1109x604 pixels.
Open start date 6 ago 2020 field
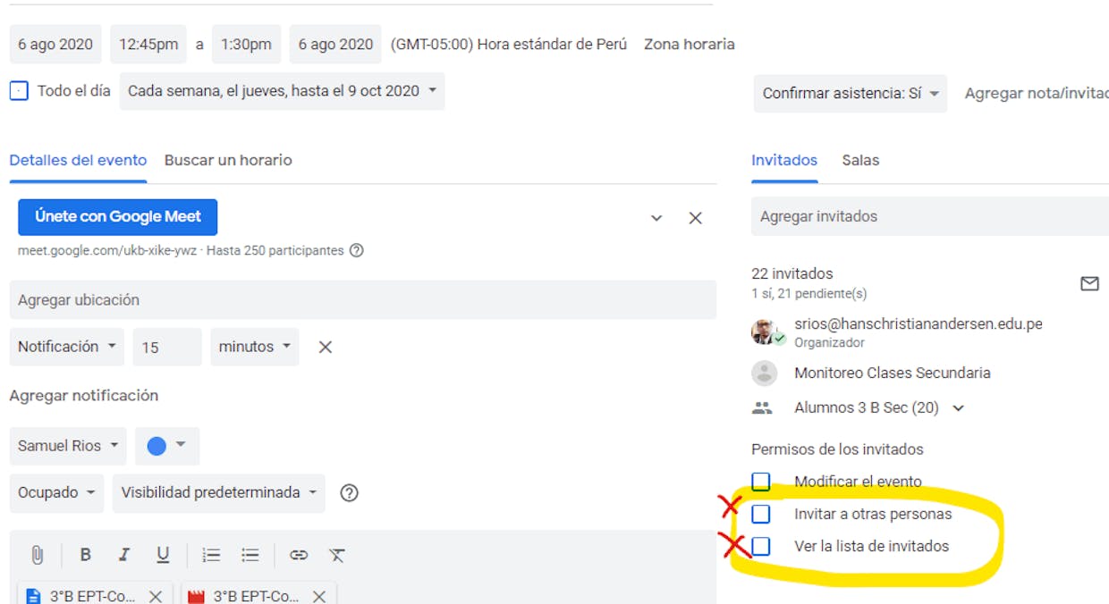pyautogui.click(x=55, y=44)
